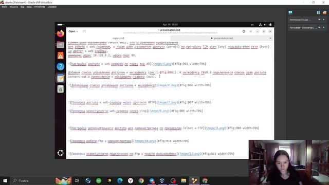
Task: Open Task View in the Windows taskbar
Action: tap(77, 180)
